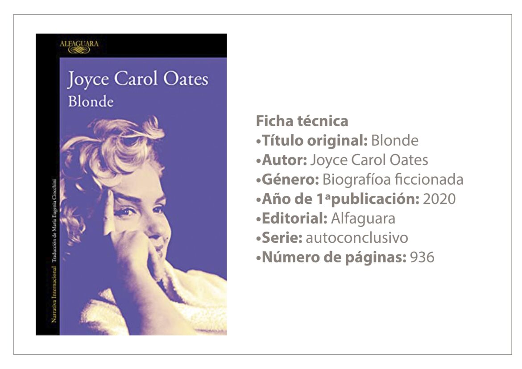This screenshot has height=369, width=522.
Task: Click the bullet before Título original
Action: (x=258, y=142)
